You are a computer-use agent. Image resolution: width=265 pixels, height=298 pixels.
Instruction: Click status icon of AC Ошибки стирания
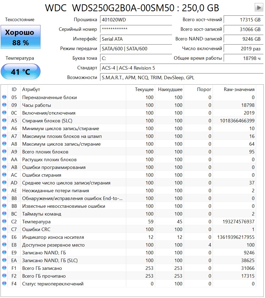coord(4,175)
